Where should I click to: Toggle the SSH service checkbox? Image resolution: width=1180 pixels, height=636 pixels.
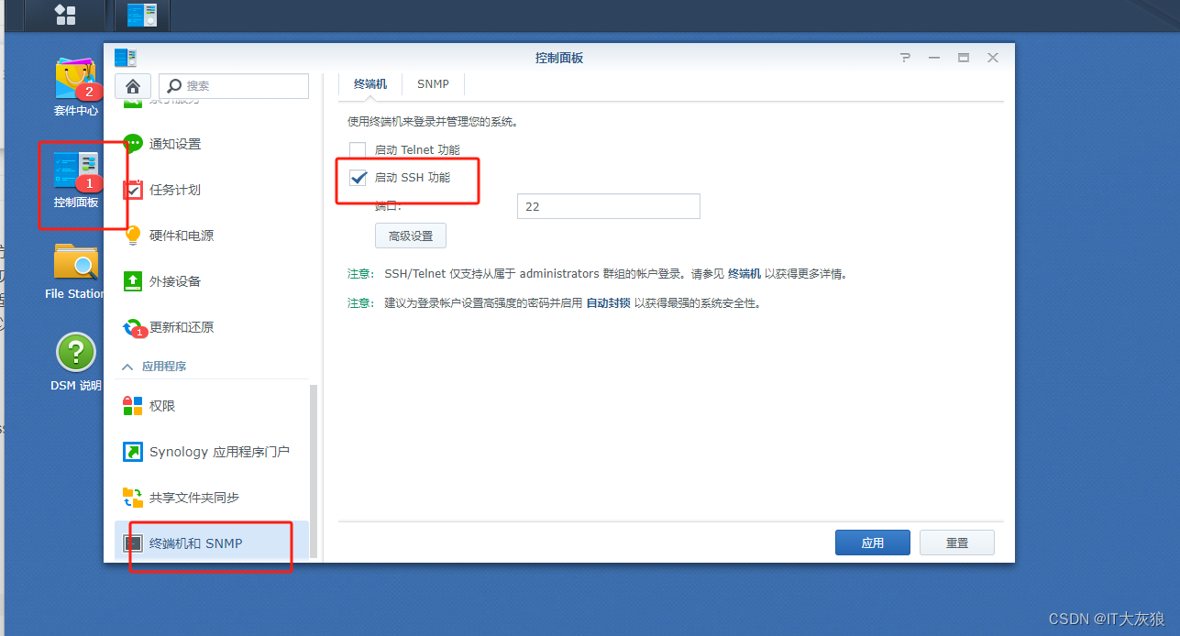tap(358, 177)
